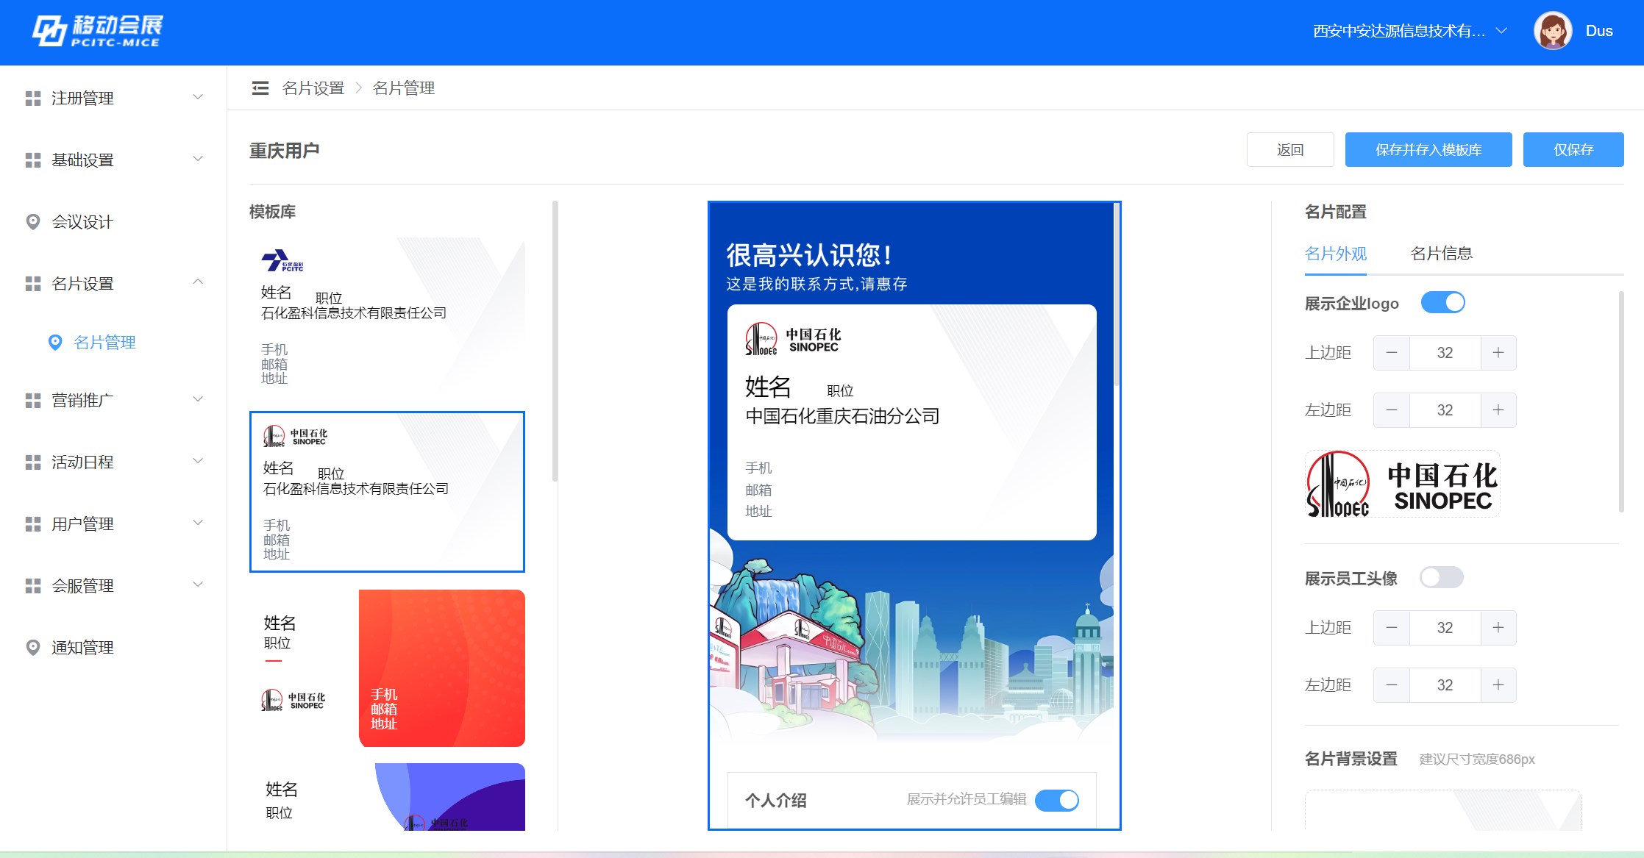Image resolution: width=1644 pixels, height=858 pixels.
Task: Click the card preview scrollbar
Action: (1116, 294)
